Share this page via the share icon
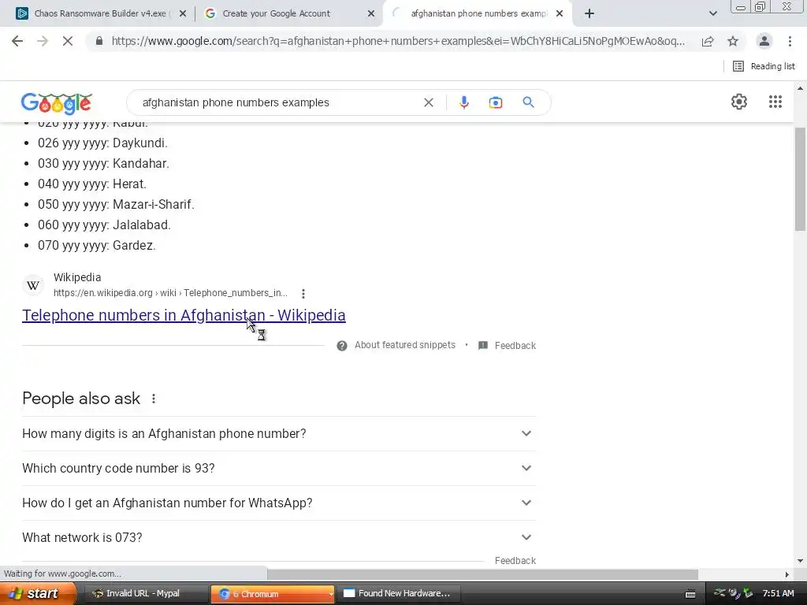Image resolution: width=807 pixels, height=605 pixels. (x=708, y=41)
